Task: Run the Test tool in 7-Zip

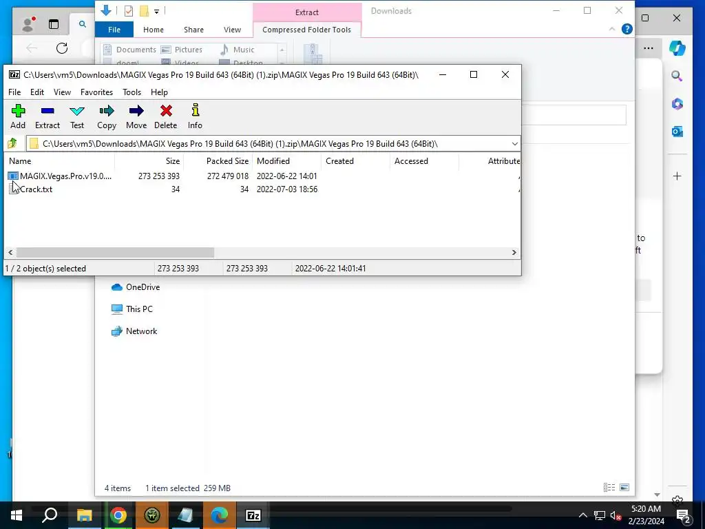Action: coord(77,116)
